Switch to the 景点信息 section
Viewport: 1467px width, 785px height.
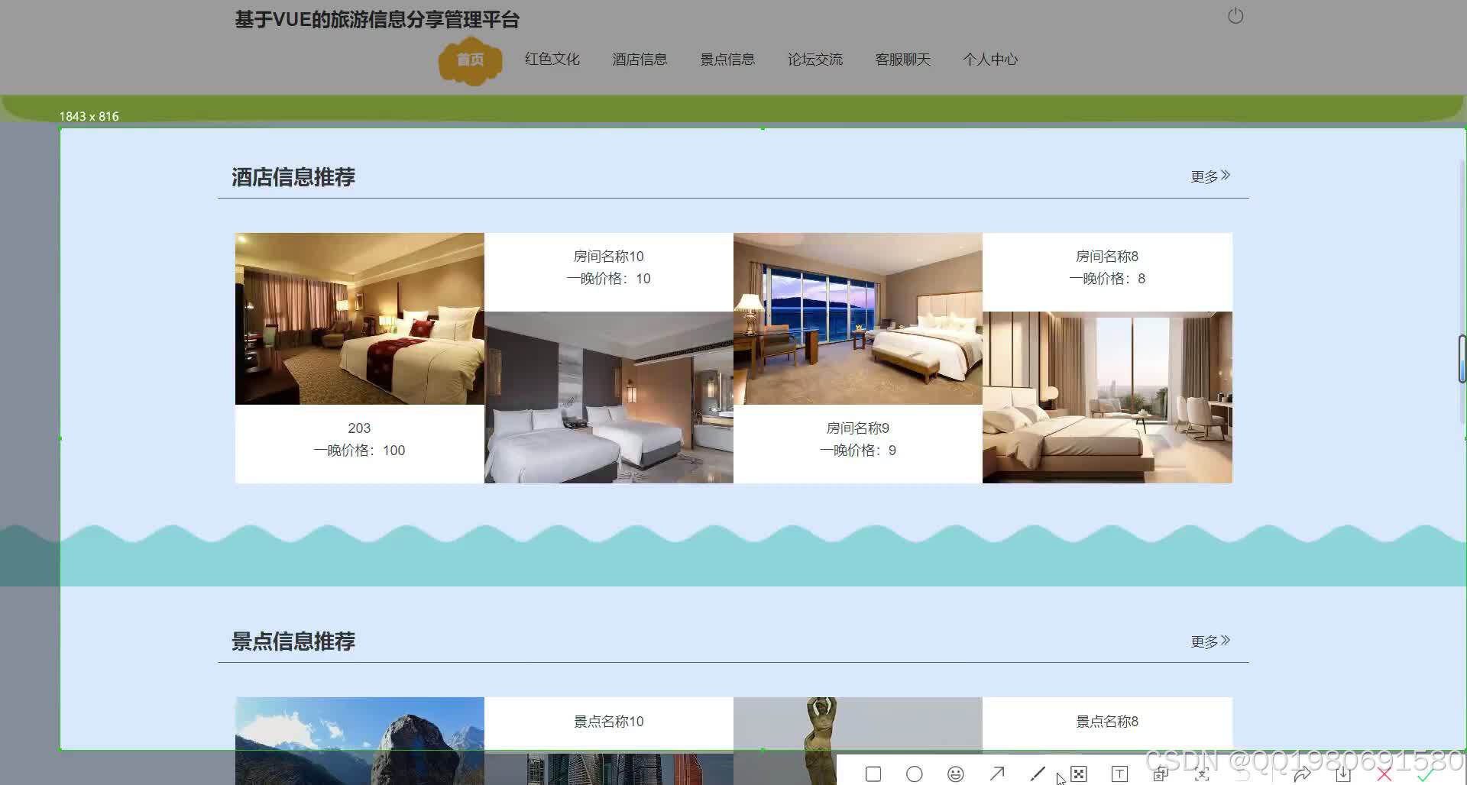pyautogui.click(x=727, y=59)
